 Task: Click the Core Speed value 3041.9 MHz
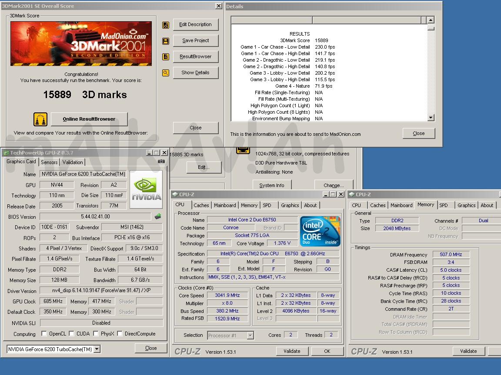227,295
